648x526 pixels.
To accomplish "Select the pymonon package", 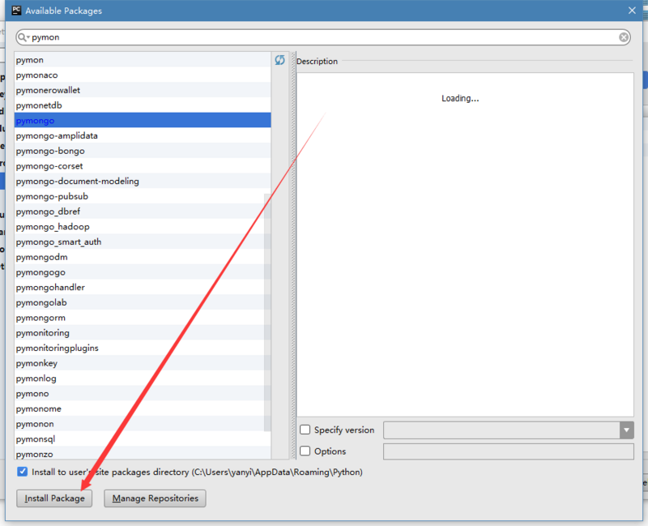I will (x=143, y=424).
